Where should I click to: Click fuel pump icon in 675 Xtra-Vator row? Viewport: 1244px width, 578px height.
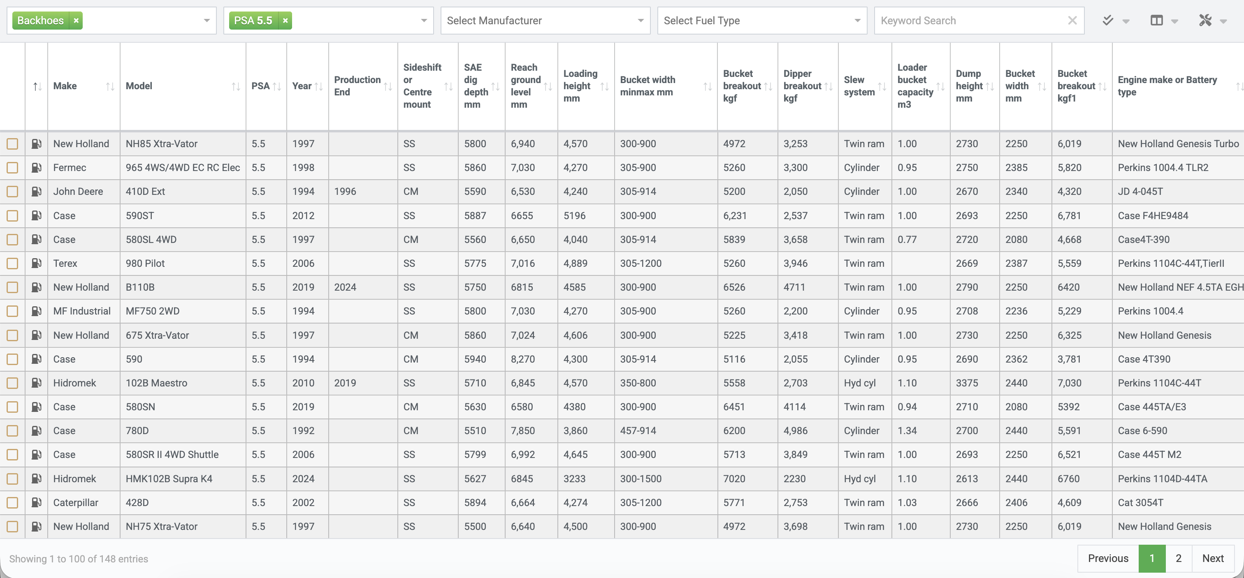click(36, 335)
